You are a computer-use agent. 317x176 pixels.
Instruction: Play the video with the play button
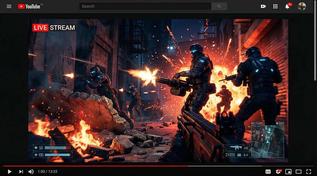(10, 172)
